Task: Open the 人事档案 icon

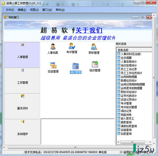Action: tap(53, 49)
